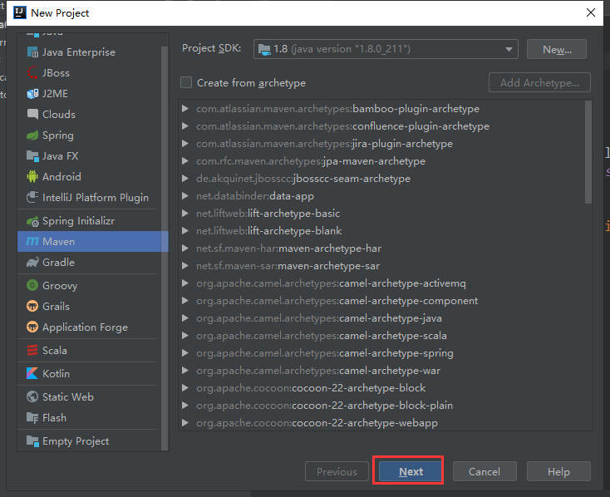610x497 pixels.
Task: Open the Project SDK dropdown arrow
Action: click(509, 49)
